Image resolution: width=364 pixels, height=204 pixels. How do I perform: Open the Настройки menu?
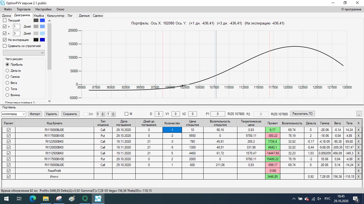[43, 9]
